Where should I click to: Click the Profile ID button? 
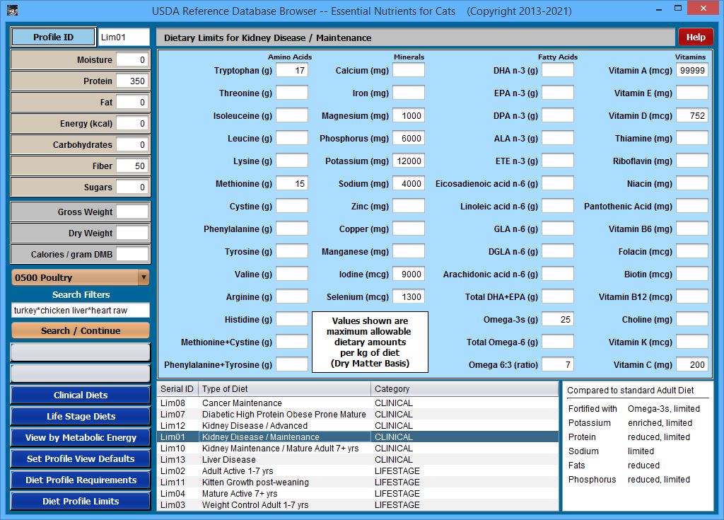pos(53,37)
